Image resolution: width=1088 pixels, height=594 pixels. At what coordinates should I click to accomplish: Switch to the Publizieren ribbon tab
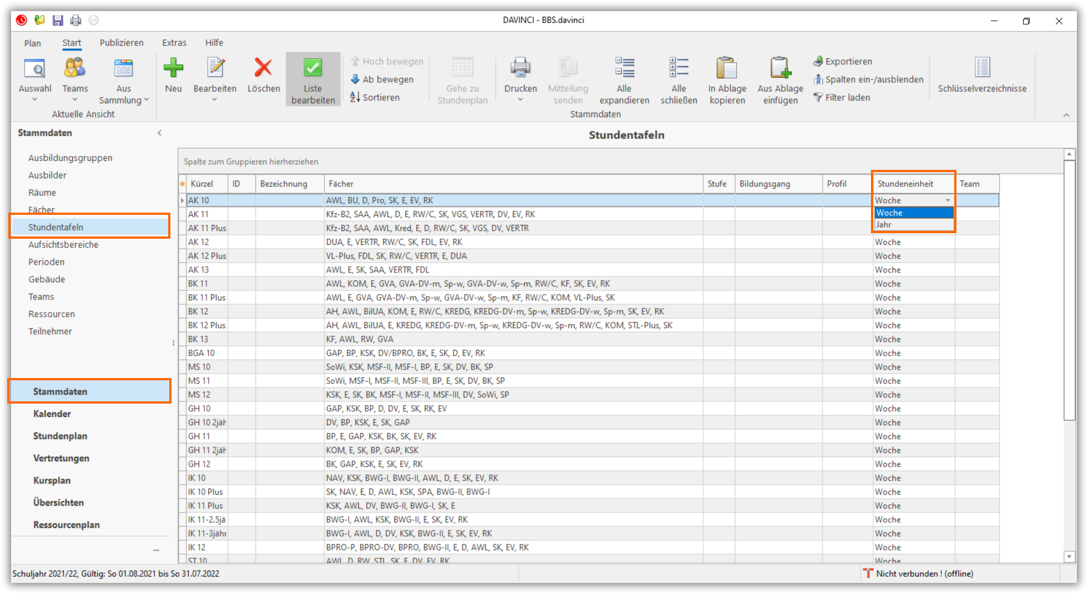click(122, 43)
